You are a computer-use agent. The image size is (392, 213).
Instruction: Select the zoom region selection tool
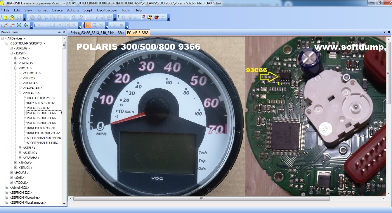pos(95,25)
